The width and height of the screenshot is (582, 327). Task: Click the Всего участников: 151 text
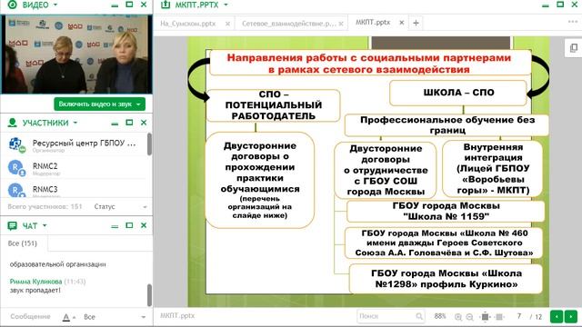pyautogui.click(x=45, y=206)
